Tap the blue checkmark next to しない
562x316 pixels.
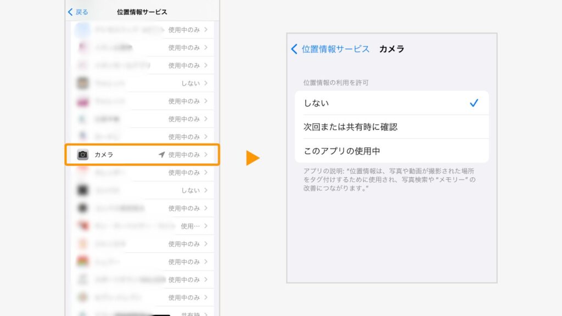pos(474,103)
